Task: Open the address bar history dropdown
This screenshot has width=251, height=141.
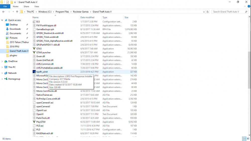Action: (204, 12)
